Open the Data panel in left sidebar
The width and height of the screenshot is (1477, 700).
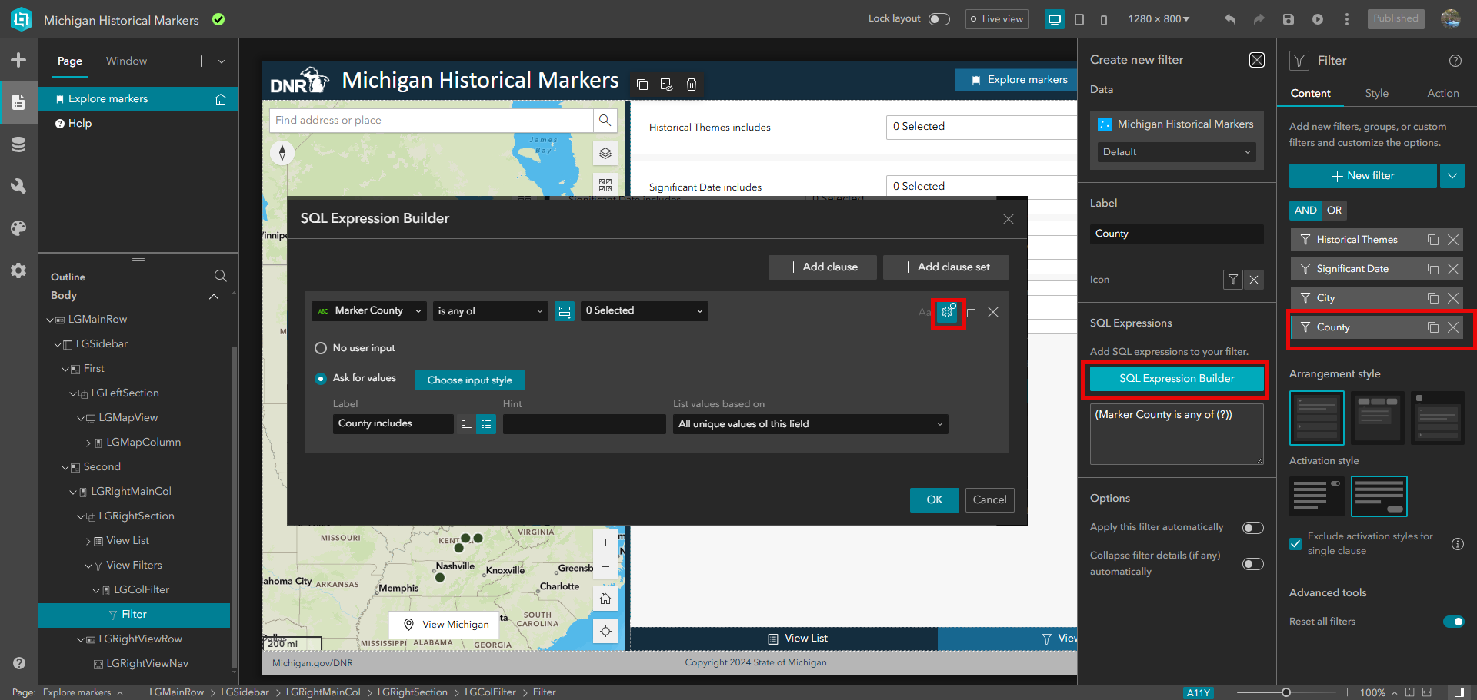coord(18,144)
